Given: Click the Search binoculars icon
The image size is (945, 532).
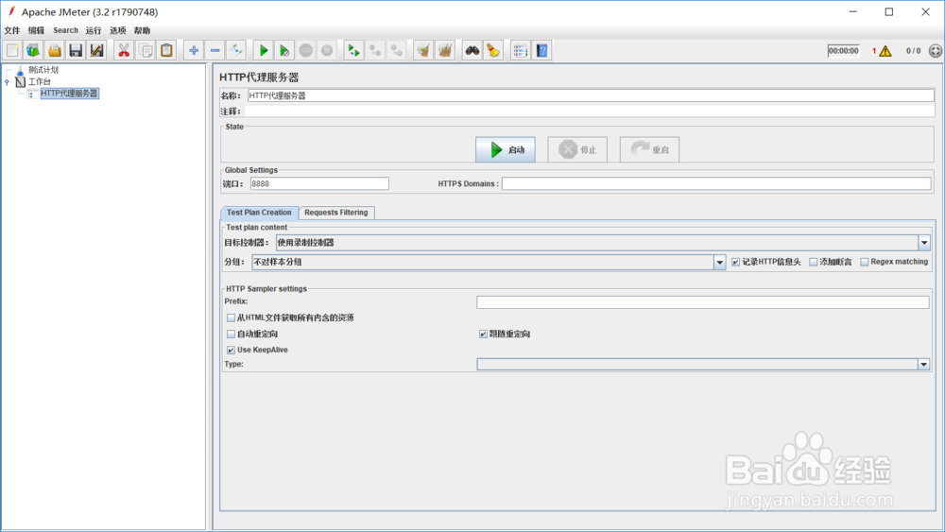Looking at the screenshot, I should (x=472, y=51).
